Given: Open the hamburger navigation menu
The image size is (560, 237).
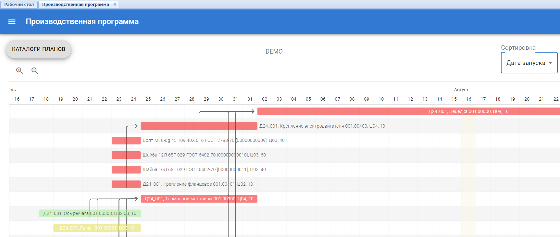Looking at the screenshot, I should tap(12, 22).
